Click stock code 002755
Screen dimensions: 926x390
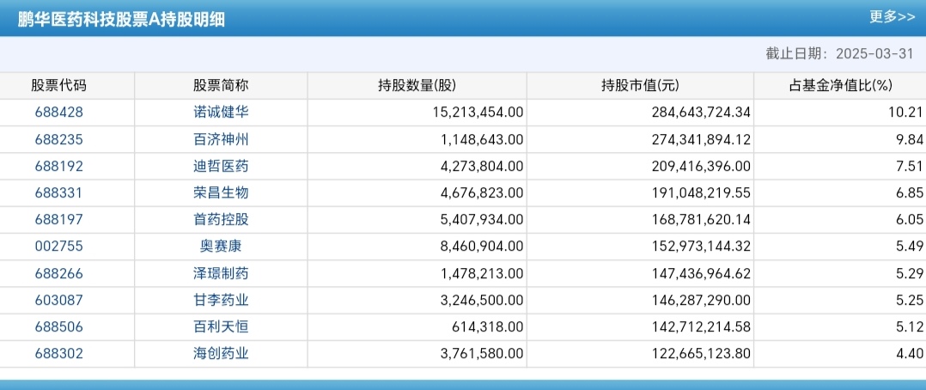point(58,246)
